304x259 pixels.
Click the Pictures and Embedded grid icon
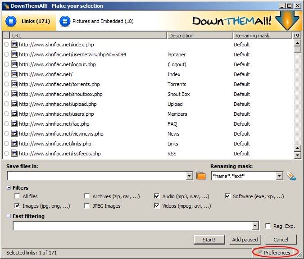tap(65, 21)
